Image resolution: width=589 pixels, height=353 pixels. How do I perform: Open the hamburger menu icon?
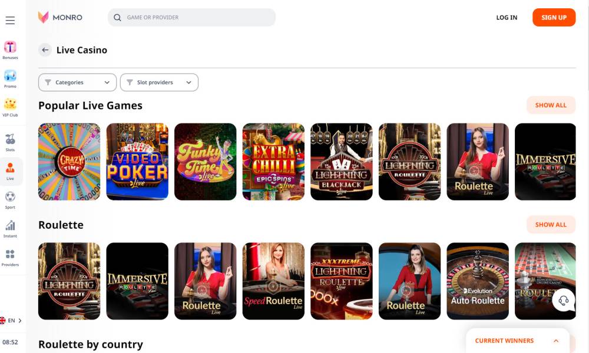10,20
